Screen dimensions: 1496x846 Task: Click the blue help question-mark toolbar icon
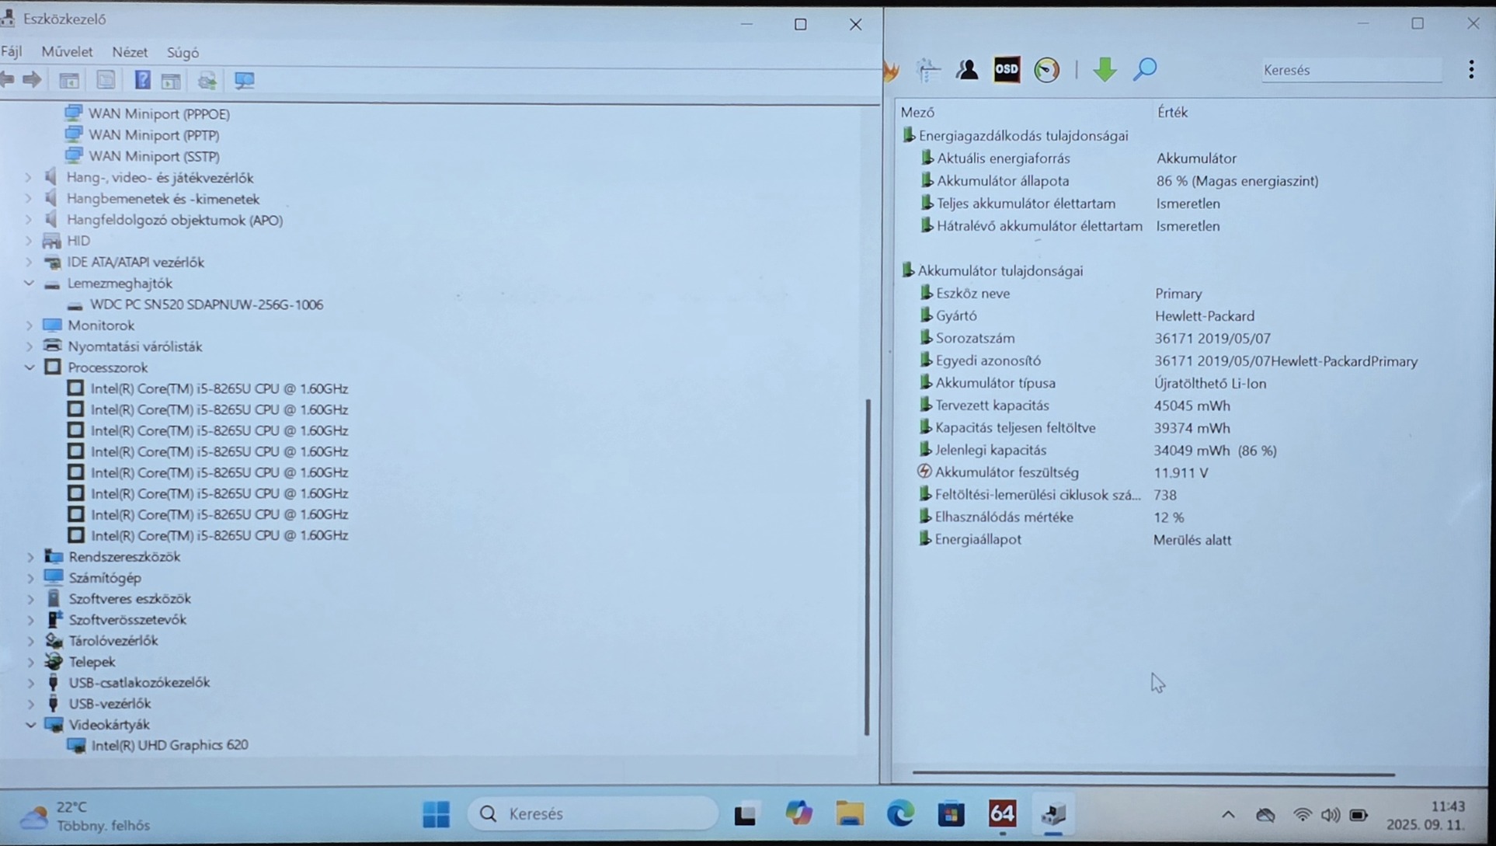142,80
